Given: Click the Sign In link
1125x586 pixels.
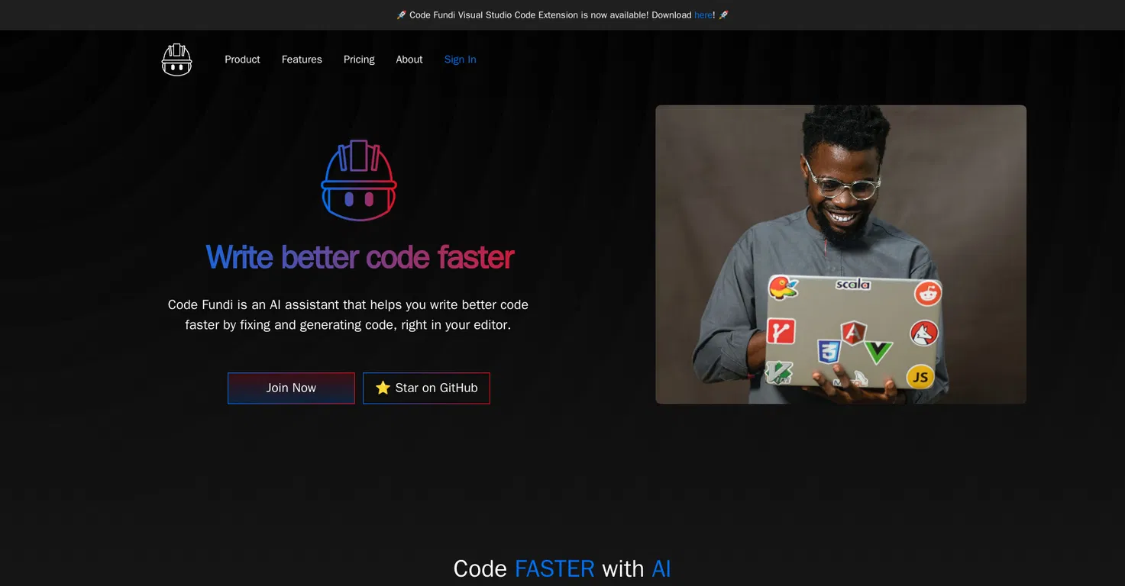Looking at the screenshot, I should point(460,60).
